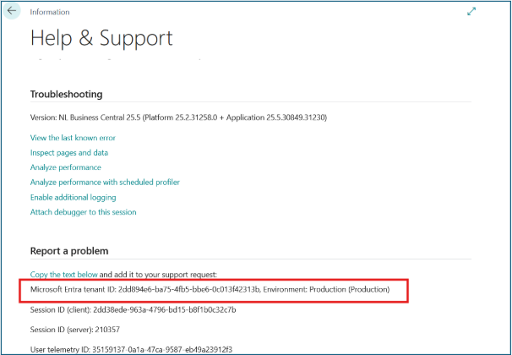The height and width of the screenshot is (355, 512).
Task: Click the Information label beside back arrow
Action: 50,12
